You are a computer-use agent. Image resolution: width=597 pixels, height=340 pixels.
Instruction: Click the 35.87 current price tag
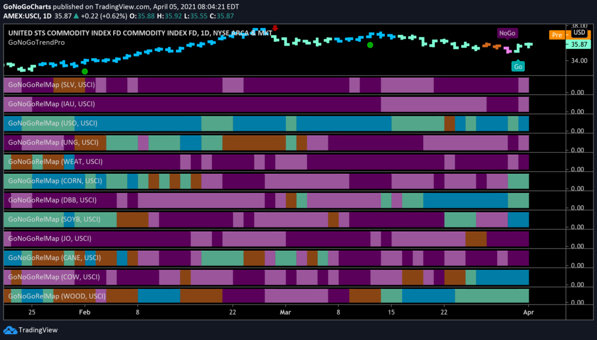pyautogui.click(x=579, y=44)
